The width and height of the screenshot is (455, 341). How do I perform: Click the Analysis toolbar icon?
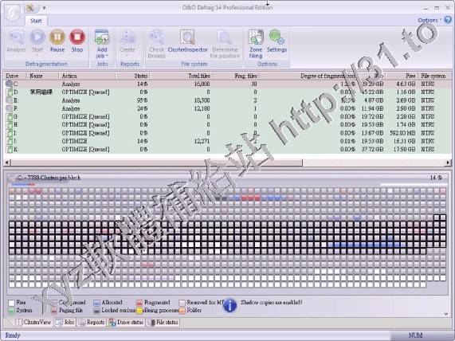pos(16,37)
